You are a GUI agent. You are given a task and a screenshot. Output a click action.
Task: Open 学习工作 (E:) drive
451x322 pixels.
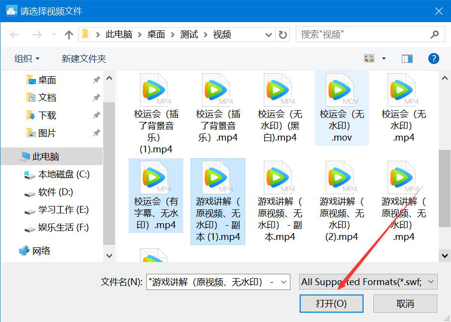[56, 210]
